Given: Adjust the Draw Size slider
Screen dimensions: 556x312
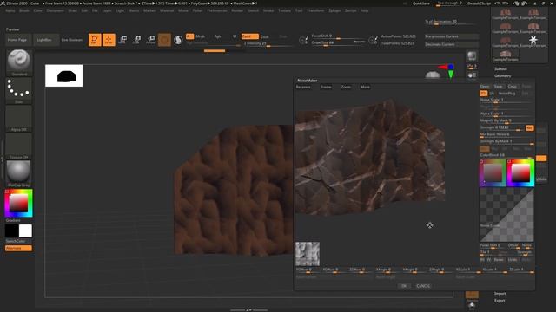Looking at the screenshot, I should 338,43.
